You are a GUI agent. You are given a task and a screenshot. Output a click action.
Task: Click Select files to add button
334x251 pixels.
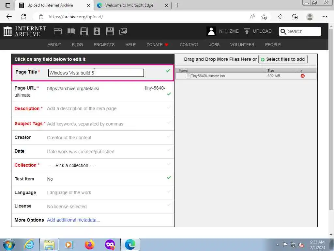click(x=283, y=59)
